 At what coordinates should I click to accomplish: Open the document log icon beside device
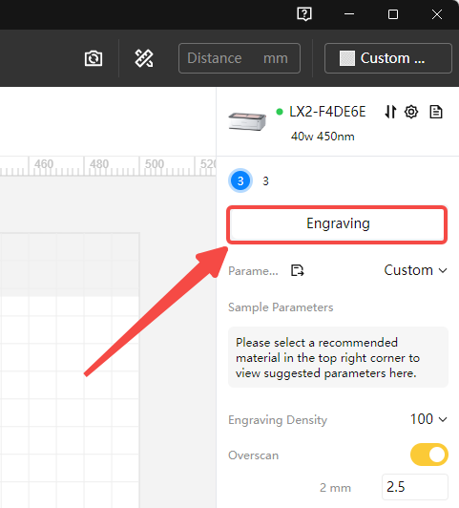(436, 112)
